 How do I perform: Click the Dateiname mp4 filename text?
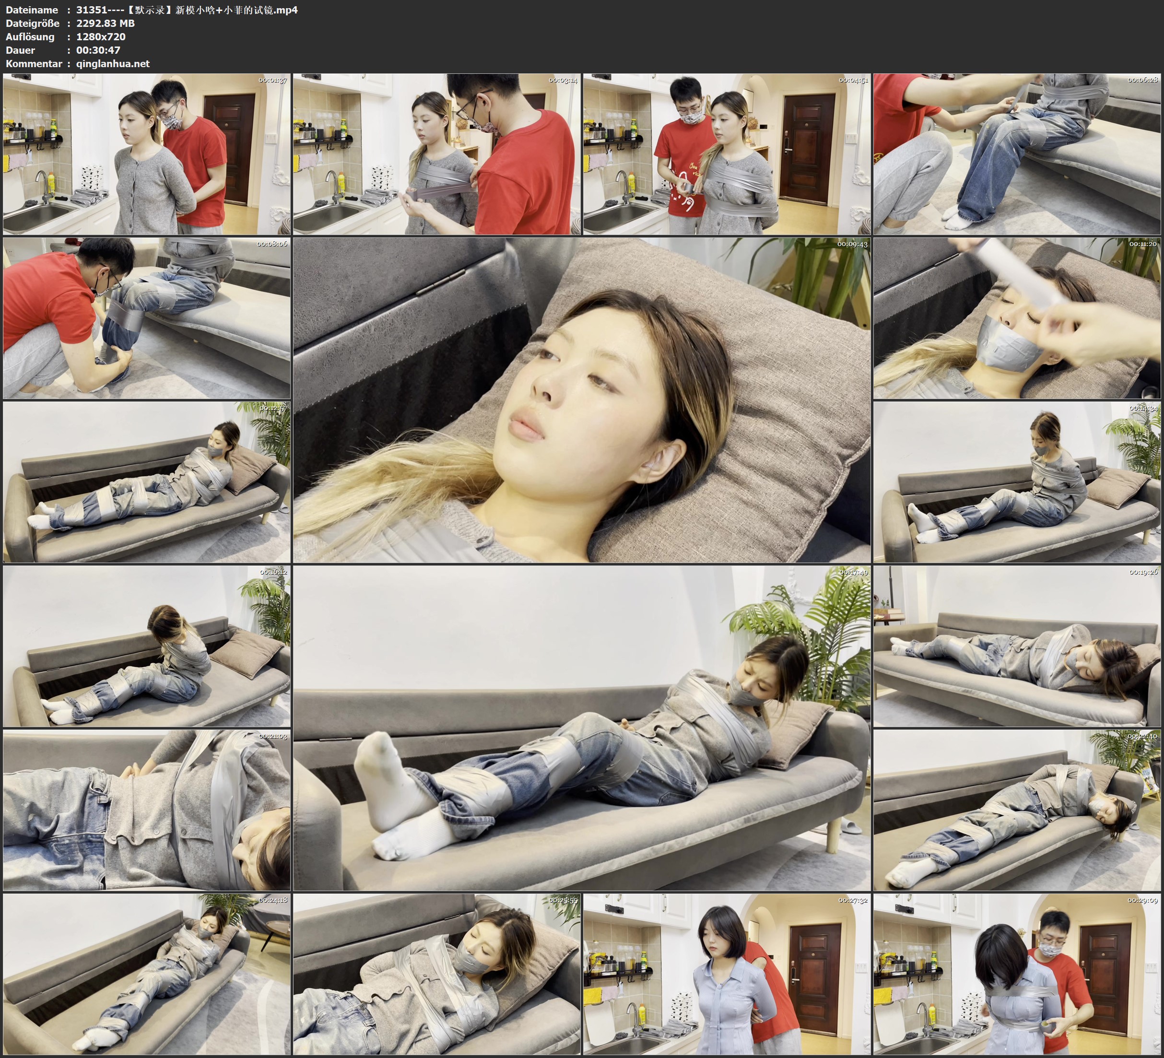(x=187, y=10)
